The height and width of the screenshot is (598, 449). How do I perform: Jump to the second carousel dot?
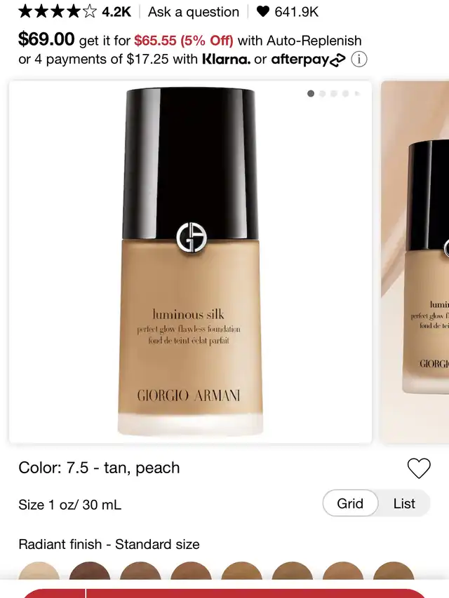point(322,93)
